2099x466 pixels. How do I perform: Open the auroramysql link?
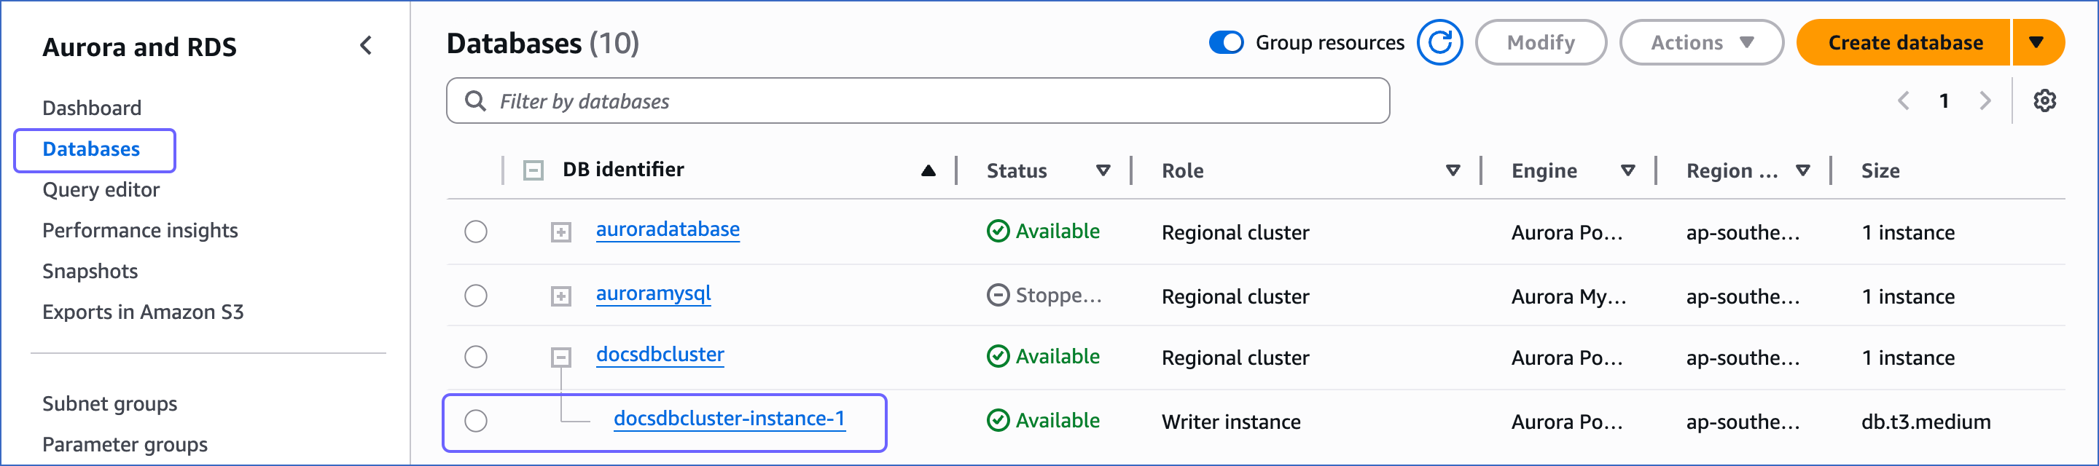point(654,293)
